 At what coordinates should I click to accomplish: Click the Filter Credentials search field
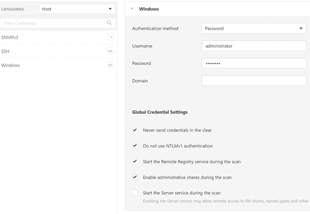(x=58, y=23)
